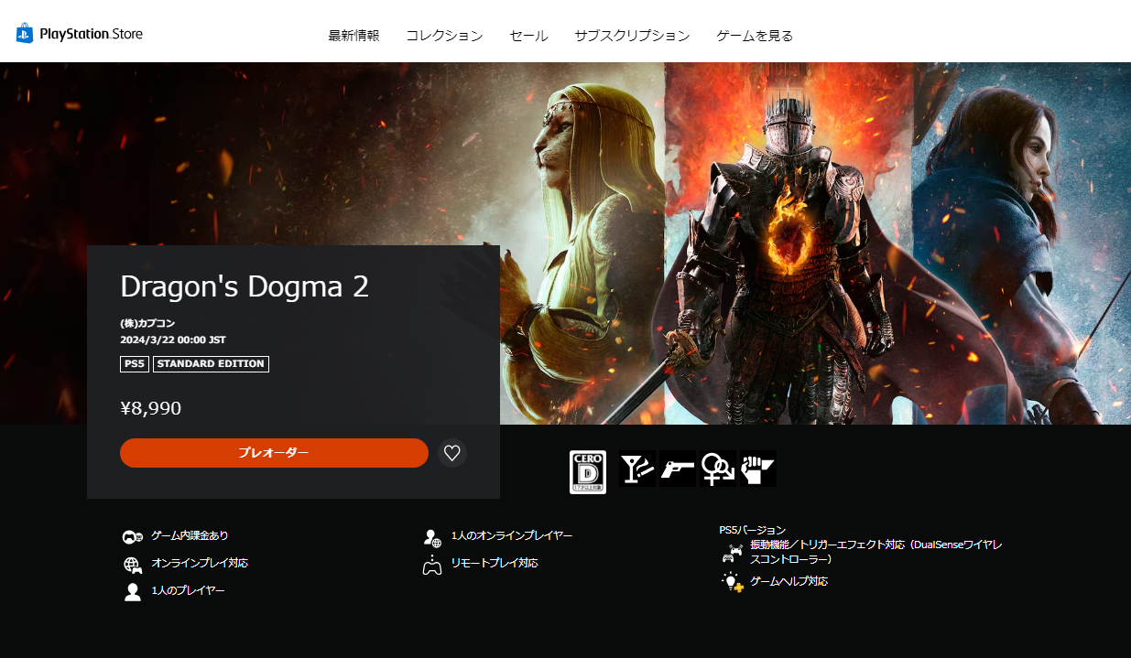
Task: Click the オンラインプレイ対応 text
Action: pyautogui.click(x=200, y=563)
